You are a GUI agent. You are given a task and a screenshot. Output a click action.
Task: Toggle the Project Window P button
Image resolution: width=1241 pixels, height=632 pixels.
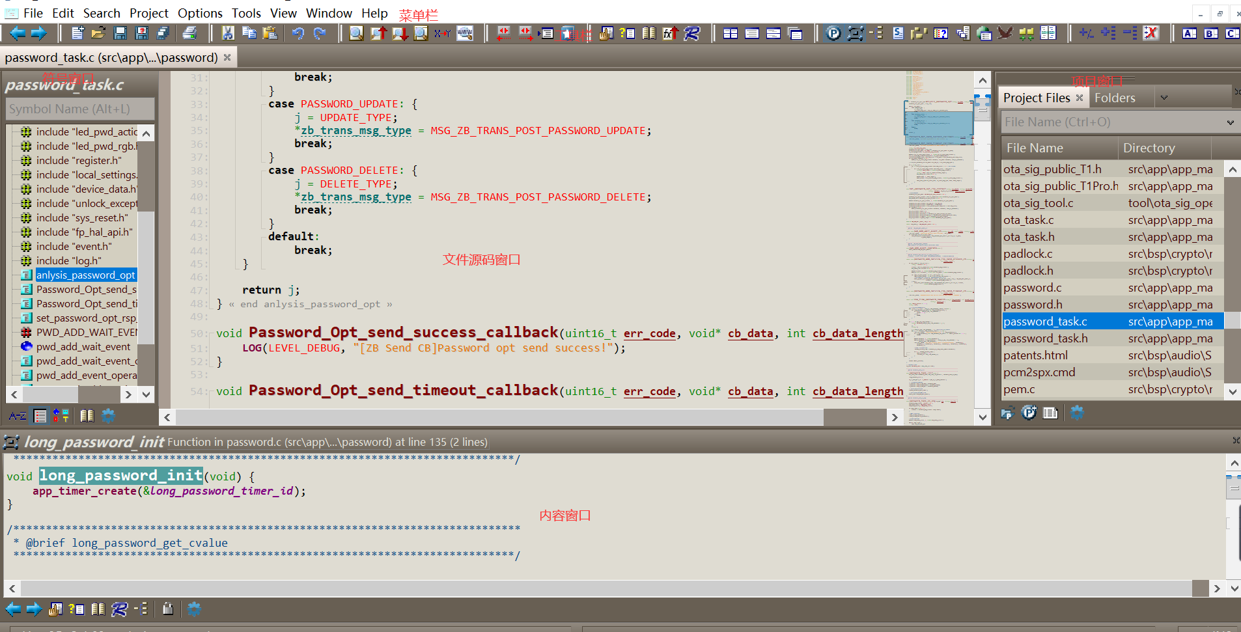(x=833, y=33)
